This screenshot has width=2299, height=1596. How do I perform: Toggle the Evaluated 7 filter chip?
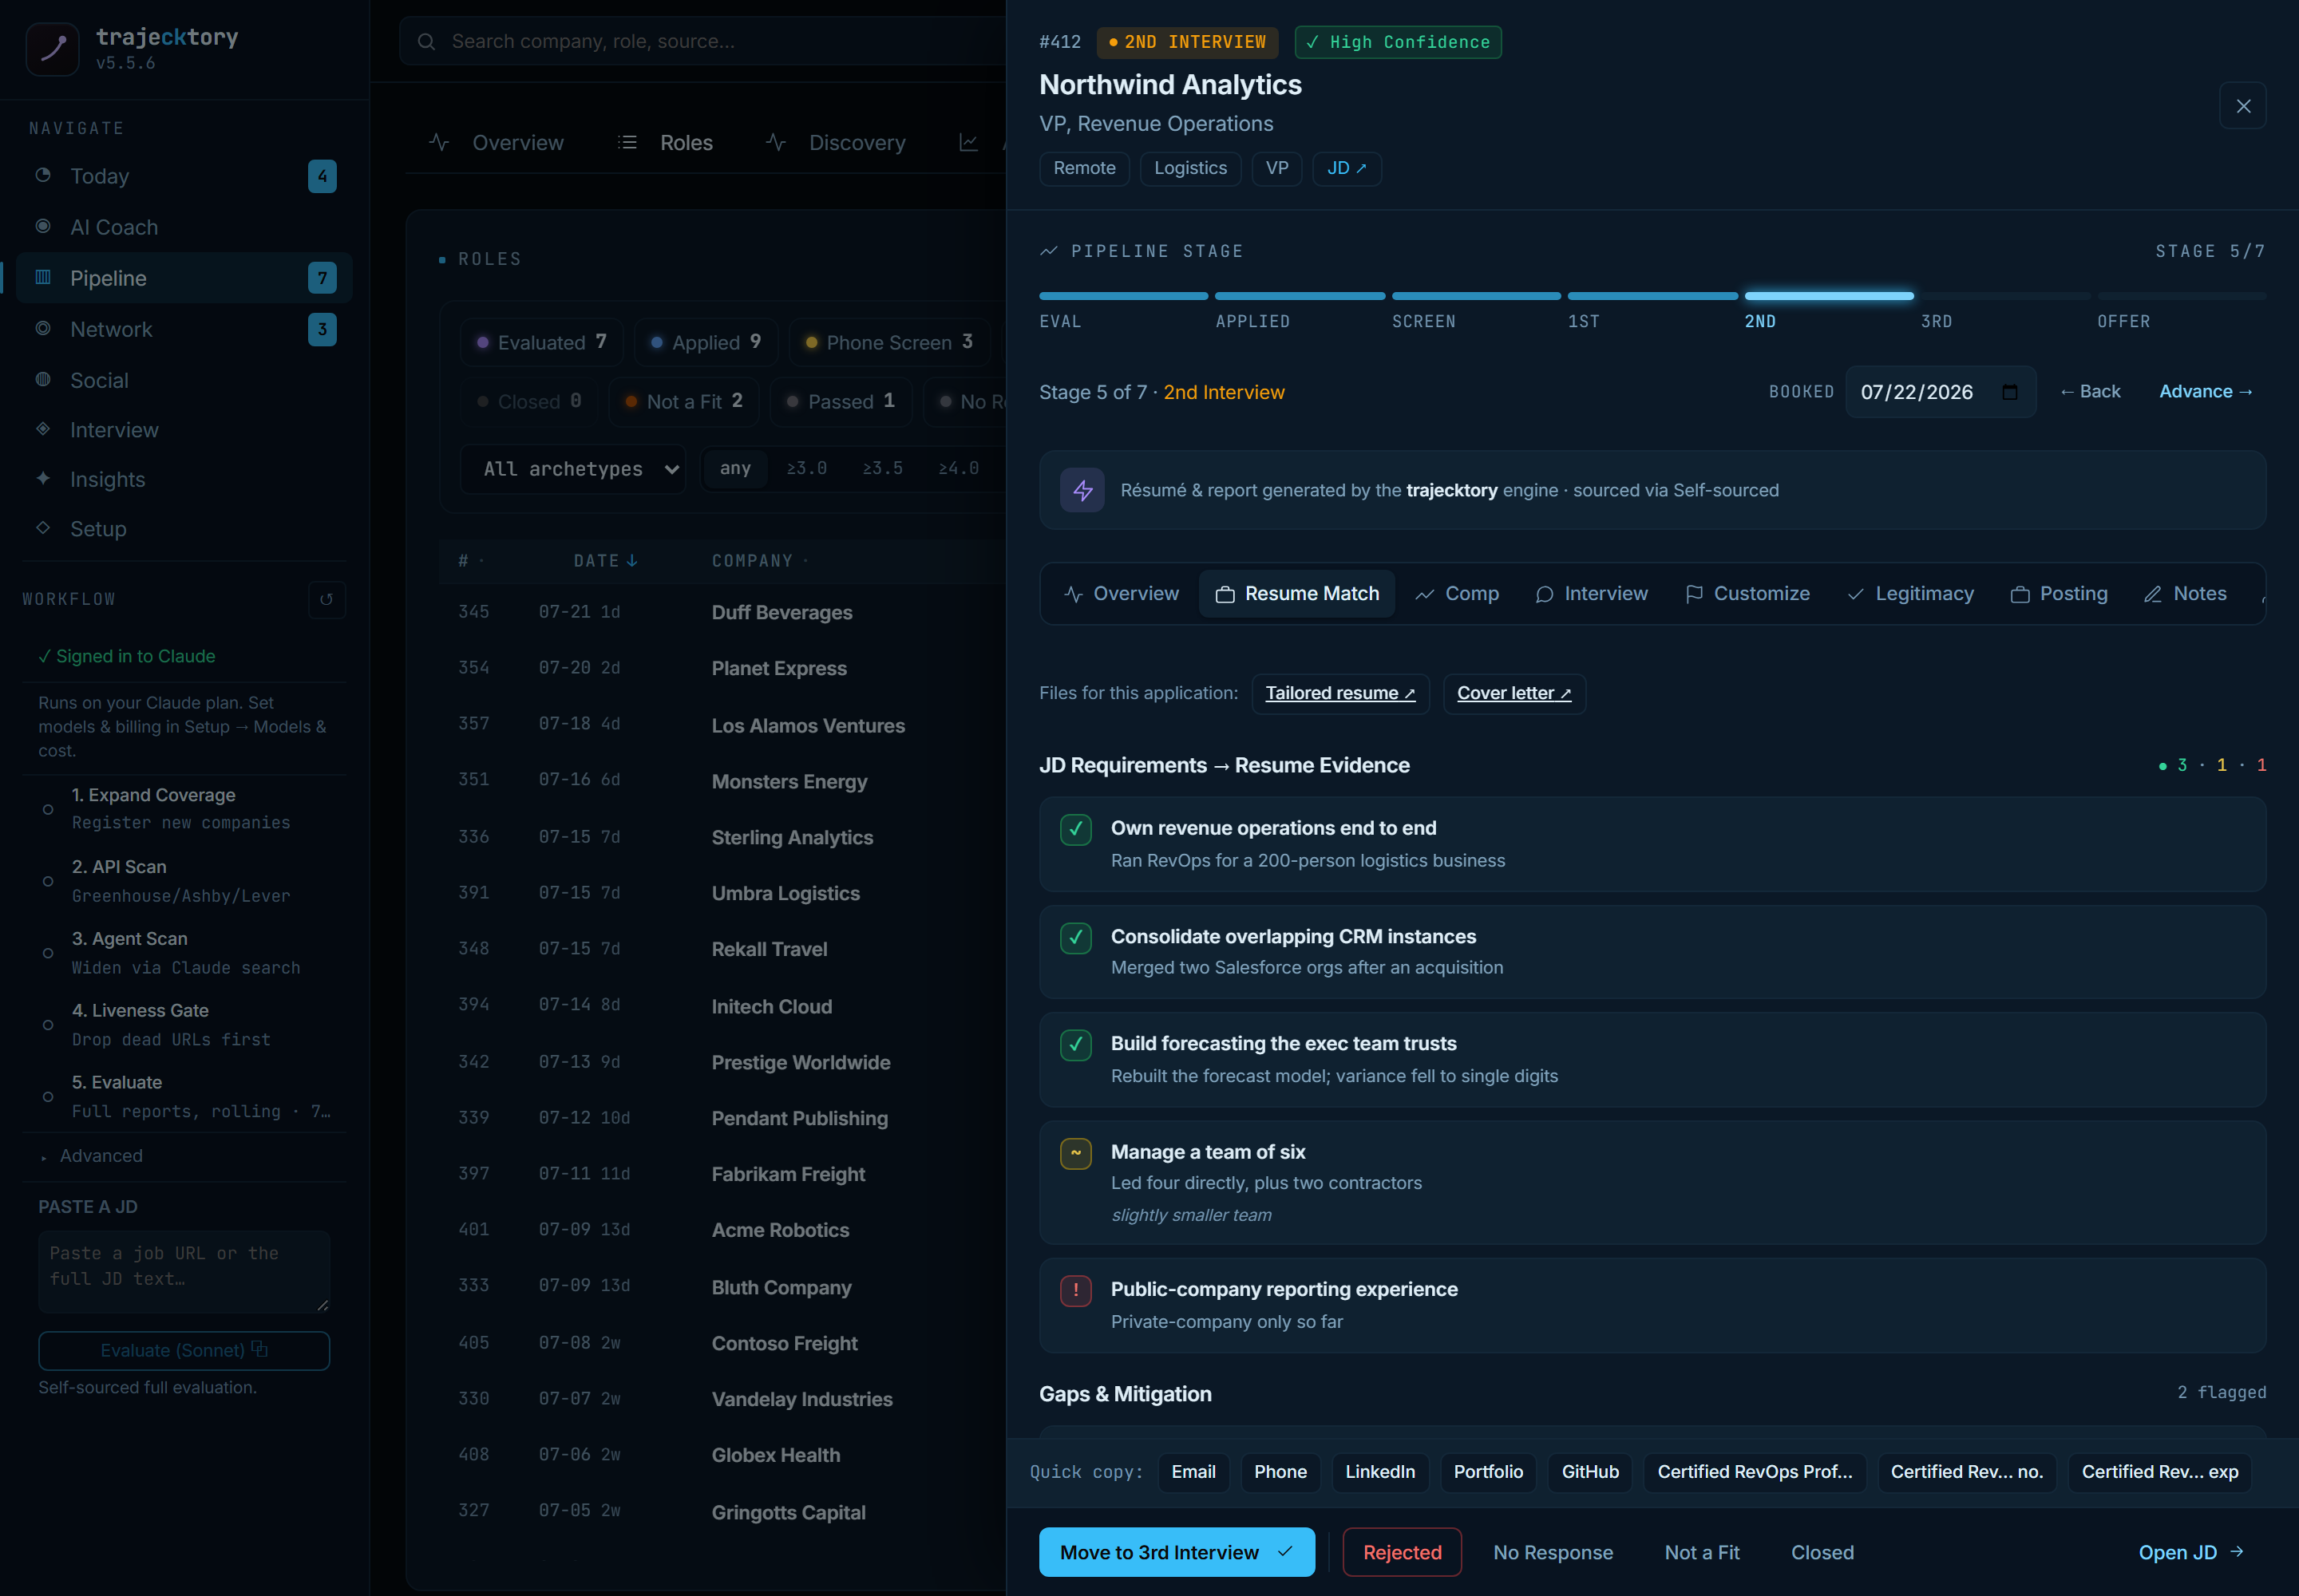[541, 342]
